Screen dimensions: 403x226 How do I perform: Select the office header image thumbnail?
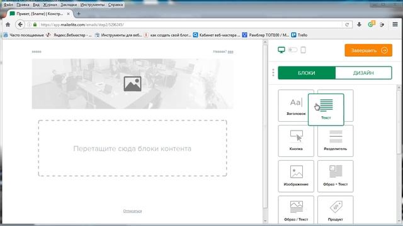tap(132, 83)
